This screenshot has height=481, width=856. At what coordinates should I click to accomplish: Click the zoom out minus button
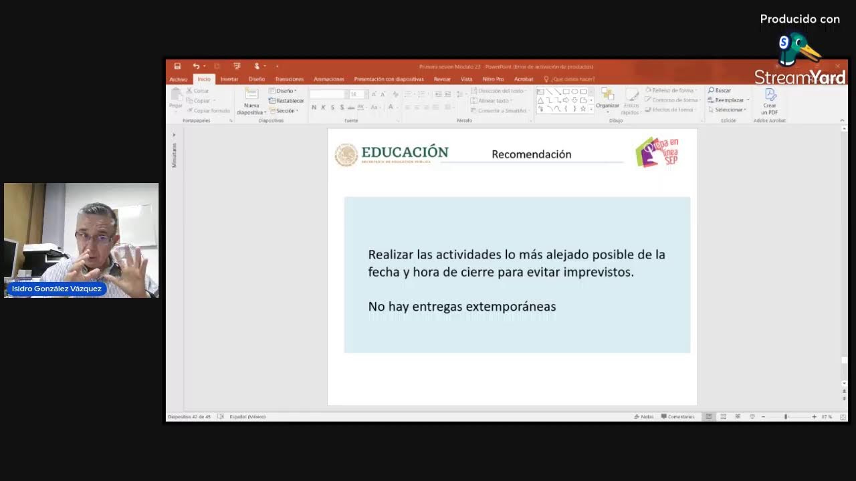pyautogui.click(x=763, y=416)
